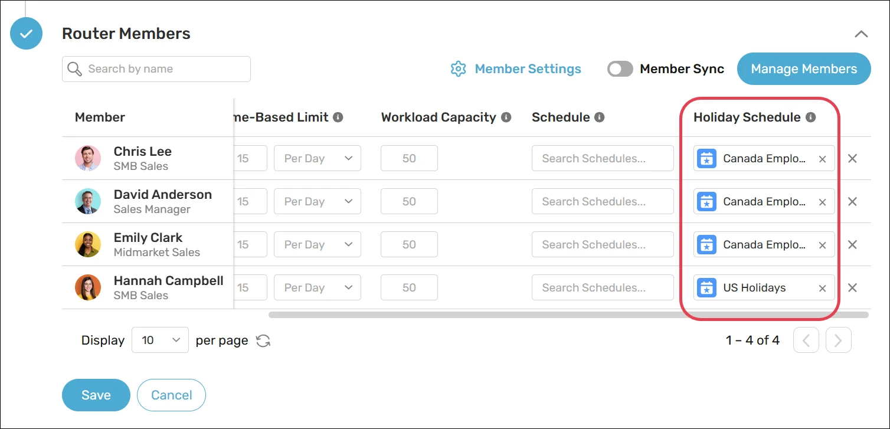
Task: Click Emily Clark's Search Schedules field
Action: [x=603, y=244]
